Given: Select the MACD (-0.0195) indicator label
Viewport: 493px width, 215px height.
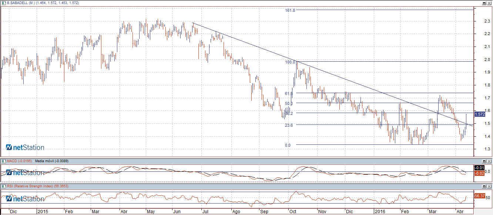Looking at the screenshot, I should [19, 161].
